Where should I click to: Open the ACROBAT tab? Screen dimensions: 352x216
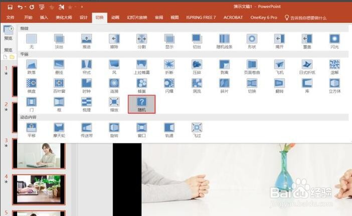pyautogui.click(x=233, y=18)
